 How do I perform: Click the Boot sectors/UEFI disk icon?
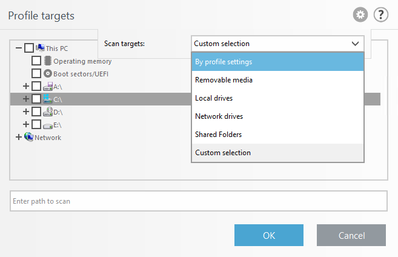pyautogui.click(x=48, y=73)
